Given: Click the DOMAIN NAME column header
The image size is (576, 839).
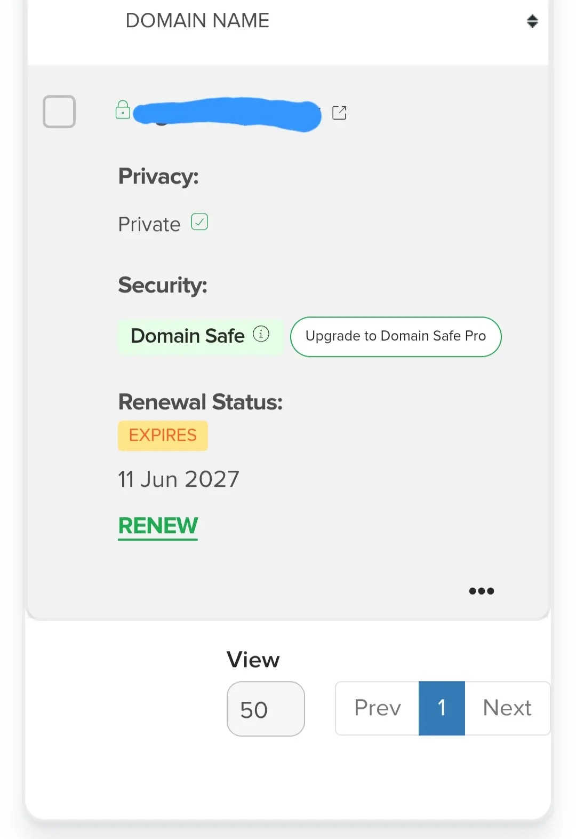Looking at the screenshot, I should click(x=197, y=21).
